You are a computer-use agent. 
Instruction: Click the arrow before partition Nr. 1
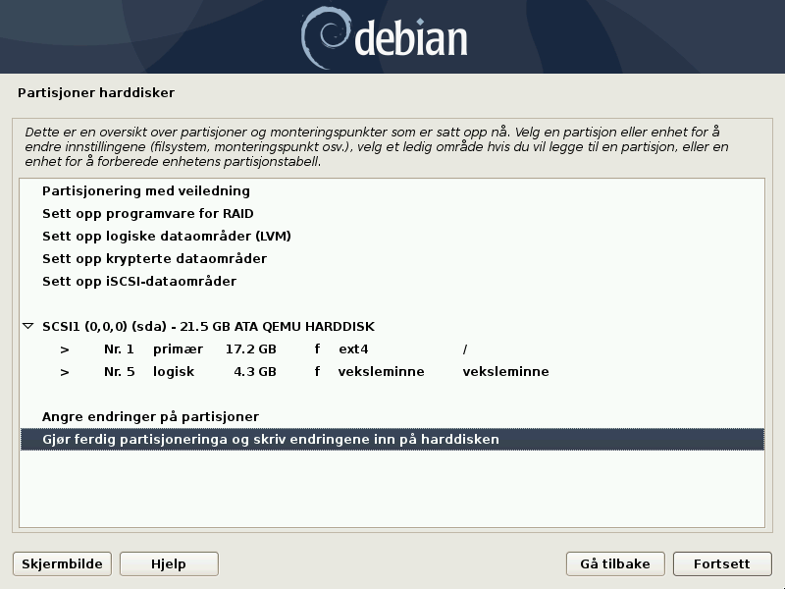click(65, 348)
